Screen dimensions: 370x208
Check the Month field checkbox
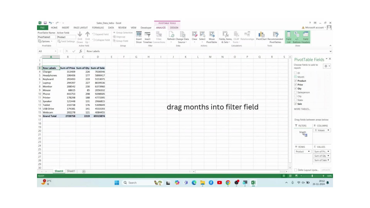pyautogui.click(x=295, y=77)
